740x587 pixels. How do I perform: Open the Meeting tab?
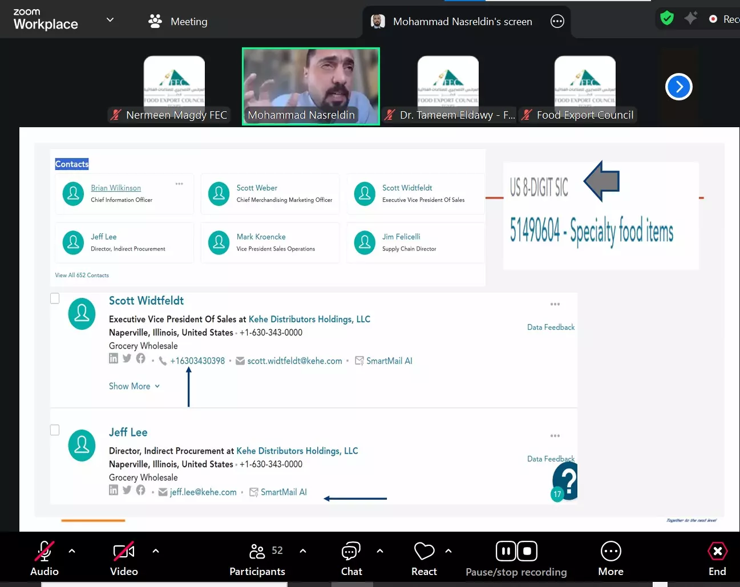[x=178, y=22]
